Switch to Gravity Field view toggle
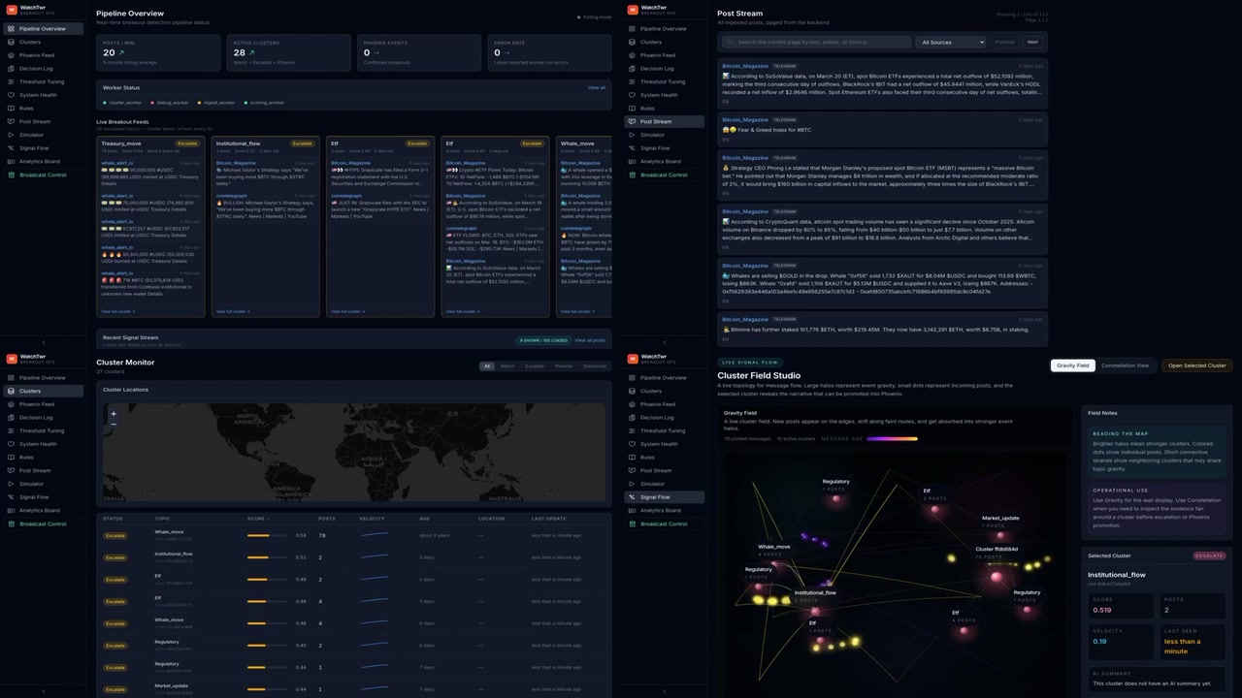Image resolution: width=1242 pixels, height=698 pixels. click(1072, 365)
